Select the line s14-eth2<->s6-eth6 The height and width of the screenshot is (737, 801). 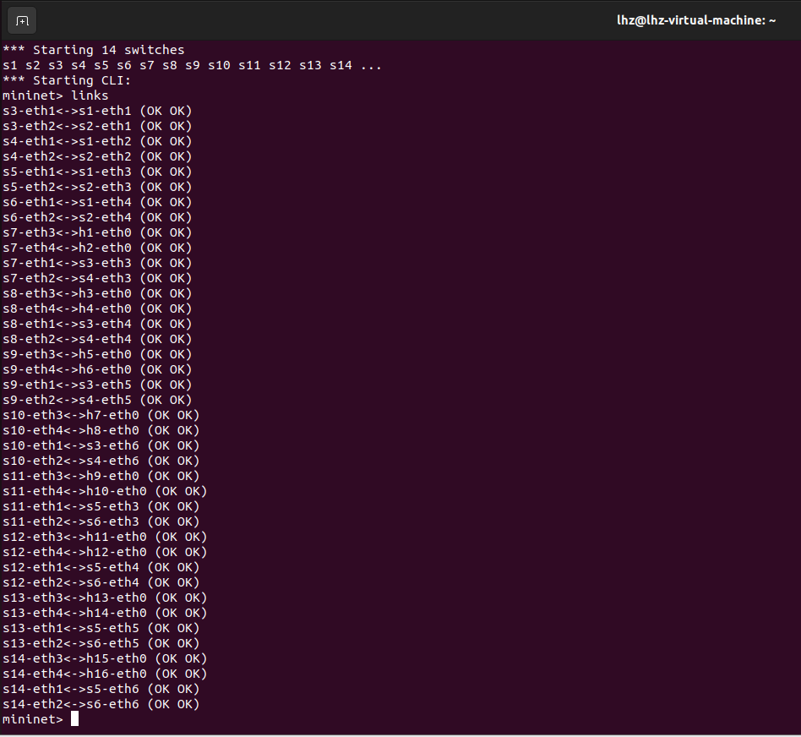101,704
